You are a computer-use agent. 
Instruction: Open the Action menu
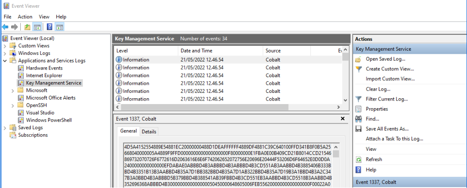pyautogui.click(x=25, y=17)
